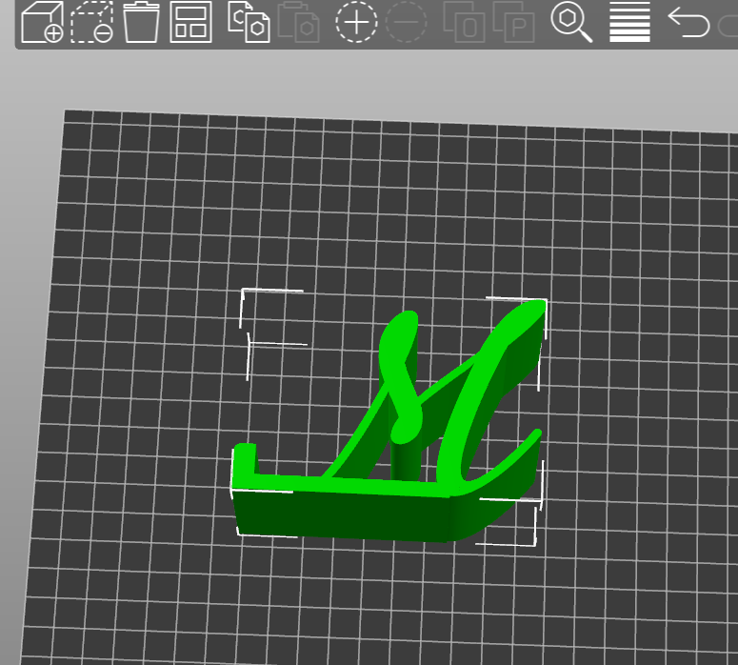Undo the last action arrow
Screen dimensions: 738x665
(x=688, y=22)
